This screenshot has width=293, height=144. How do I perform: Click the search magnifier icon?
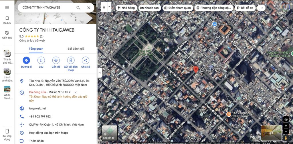point(78,8)
